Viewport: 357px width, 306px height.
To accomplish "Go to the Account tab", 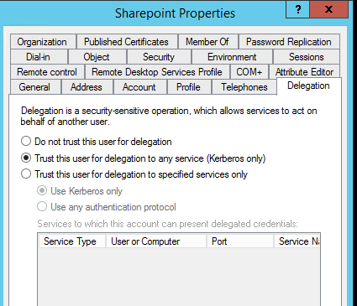I will click(139, 87).
